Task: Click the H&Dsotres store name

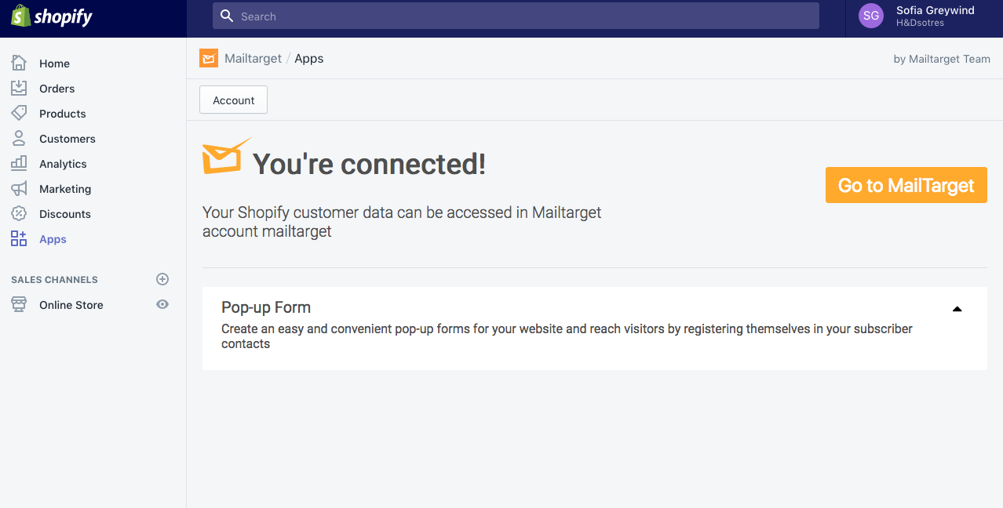Action: (920, 24)
